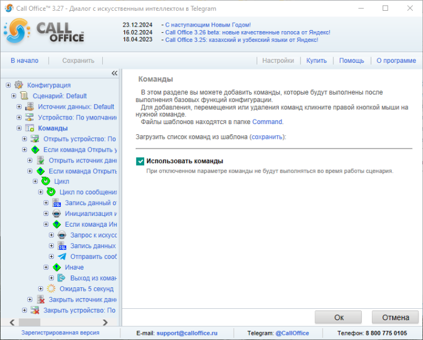Expand the Устройство: По умолчанию node
The width and height of the screenshot is (423, 340).
pos(19,117)
